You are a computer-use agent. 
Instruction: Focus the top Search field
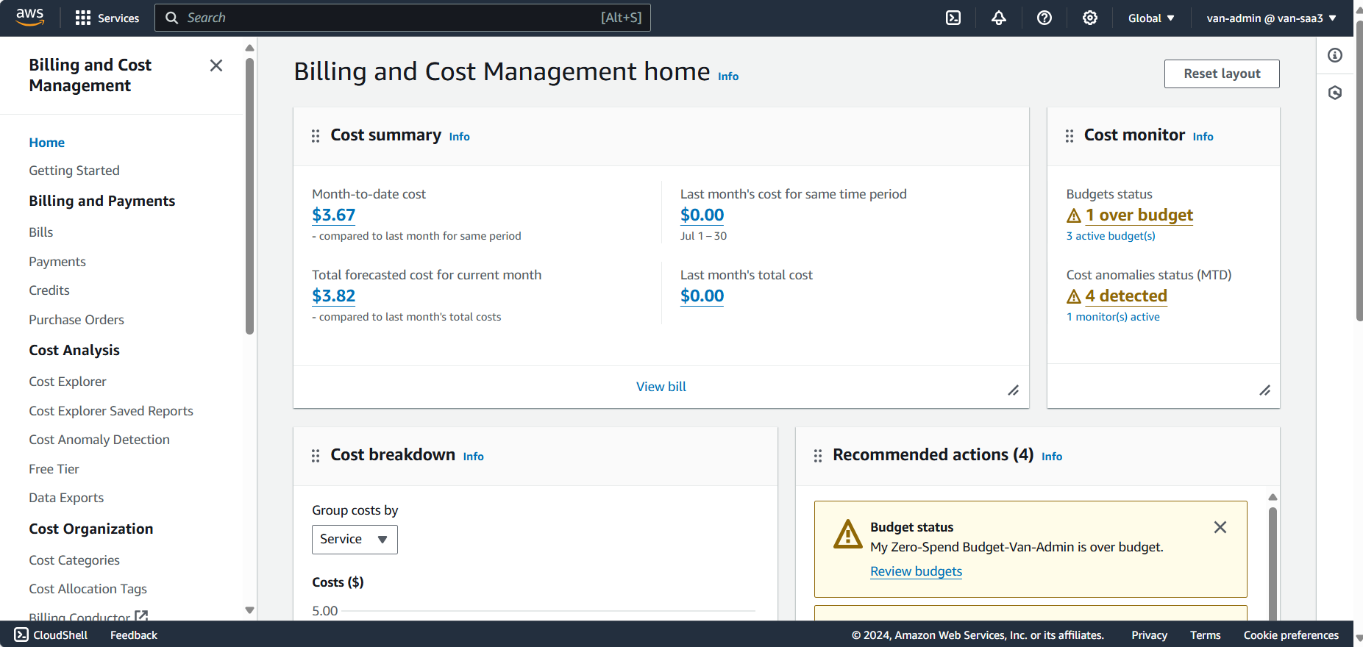(x=402, y=18)
